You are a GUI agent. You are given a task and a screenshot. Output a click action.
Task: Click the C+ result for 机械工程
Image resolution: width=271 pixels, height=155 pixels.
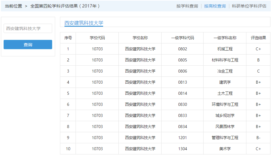[258, 49]
